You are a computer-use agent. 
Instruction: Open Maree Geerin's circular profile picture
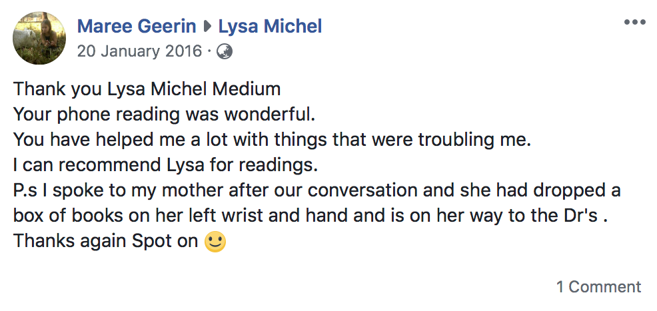click(39, 38)
